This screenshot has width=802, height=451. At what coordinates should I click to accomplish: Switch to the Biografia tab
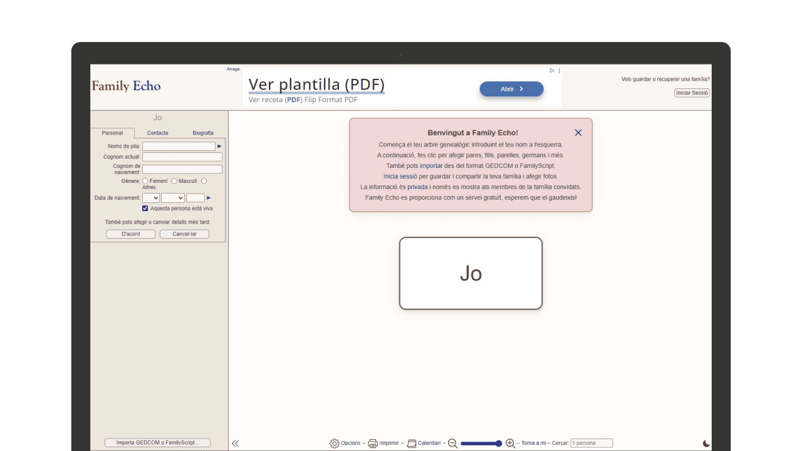(x=203, y=133)
